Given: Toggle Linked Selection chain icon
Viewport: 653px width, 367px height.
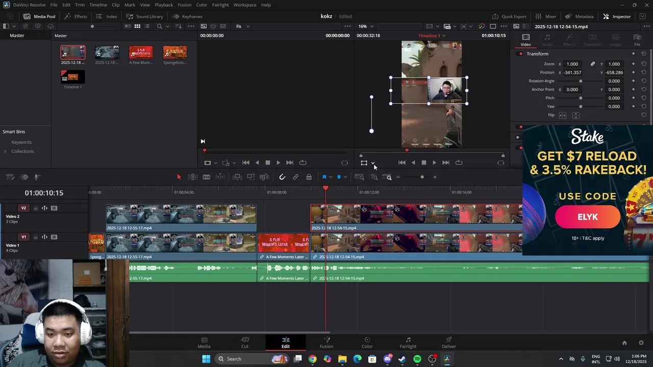Looking at the screenshot, I should 295,177.
